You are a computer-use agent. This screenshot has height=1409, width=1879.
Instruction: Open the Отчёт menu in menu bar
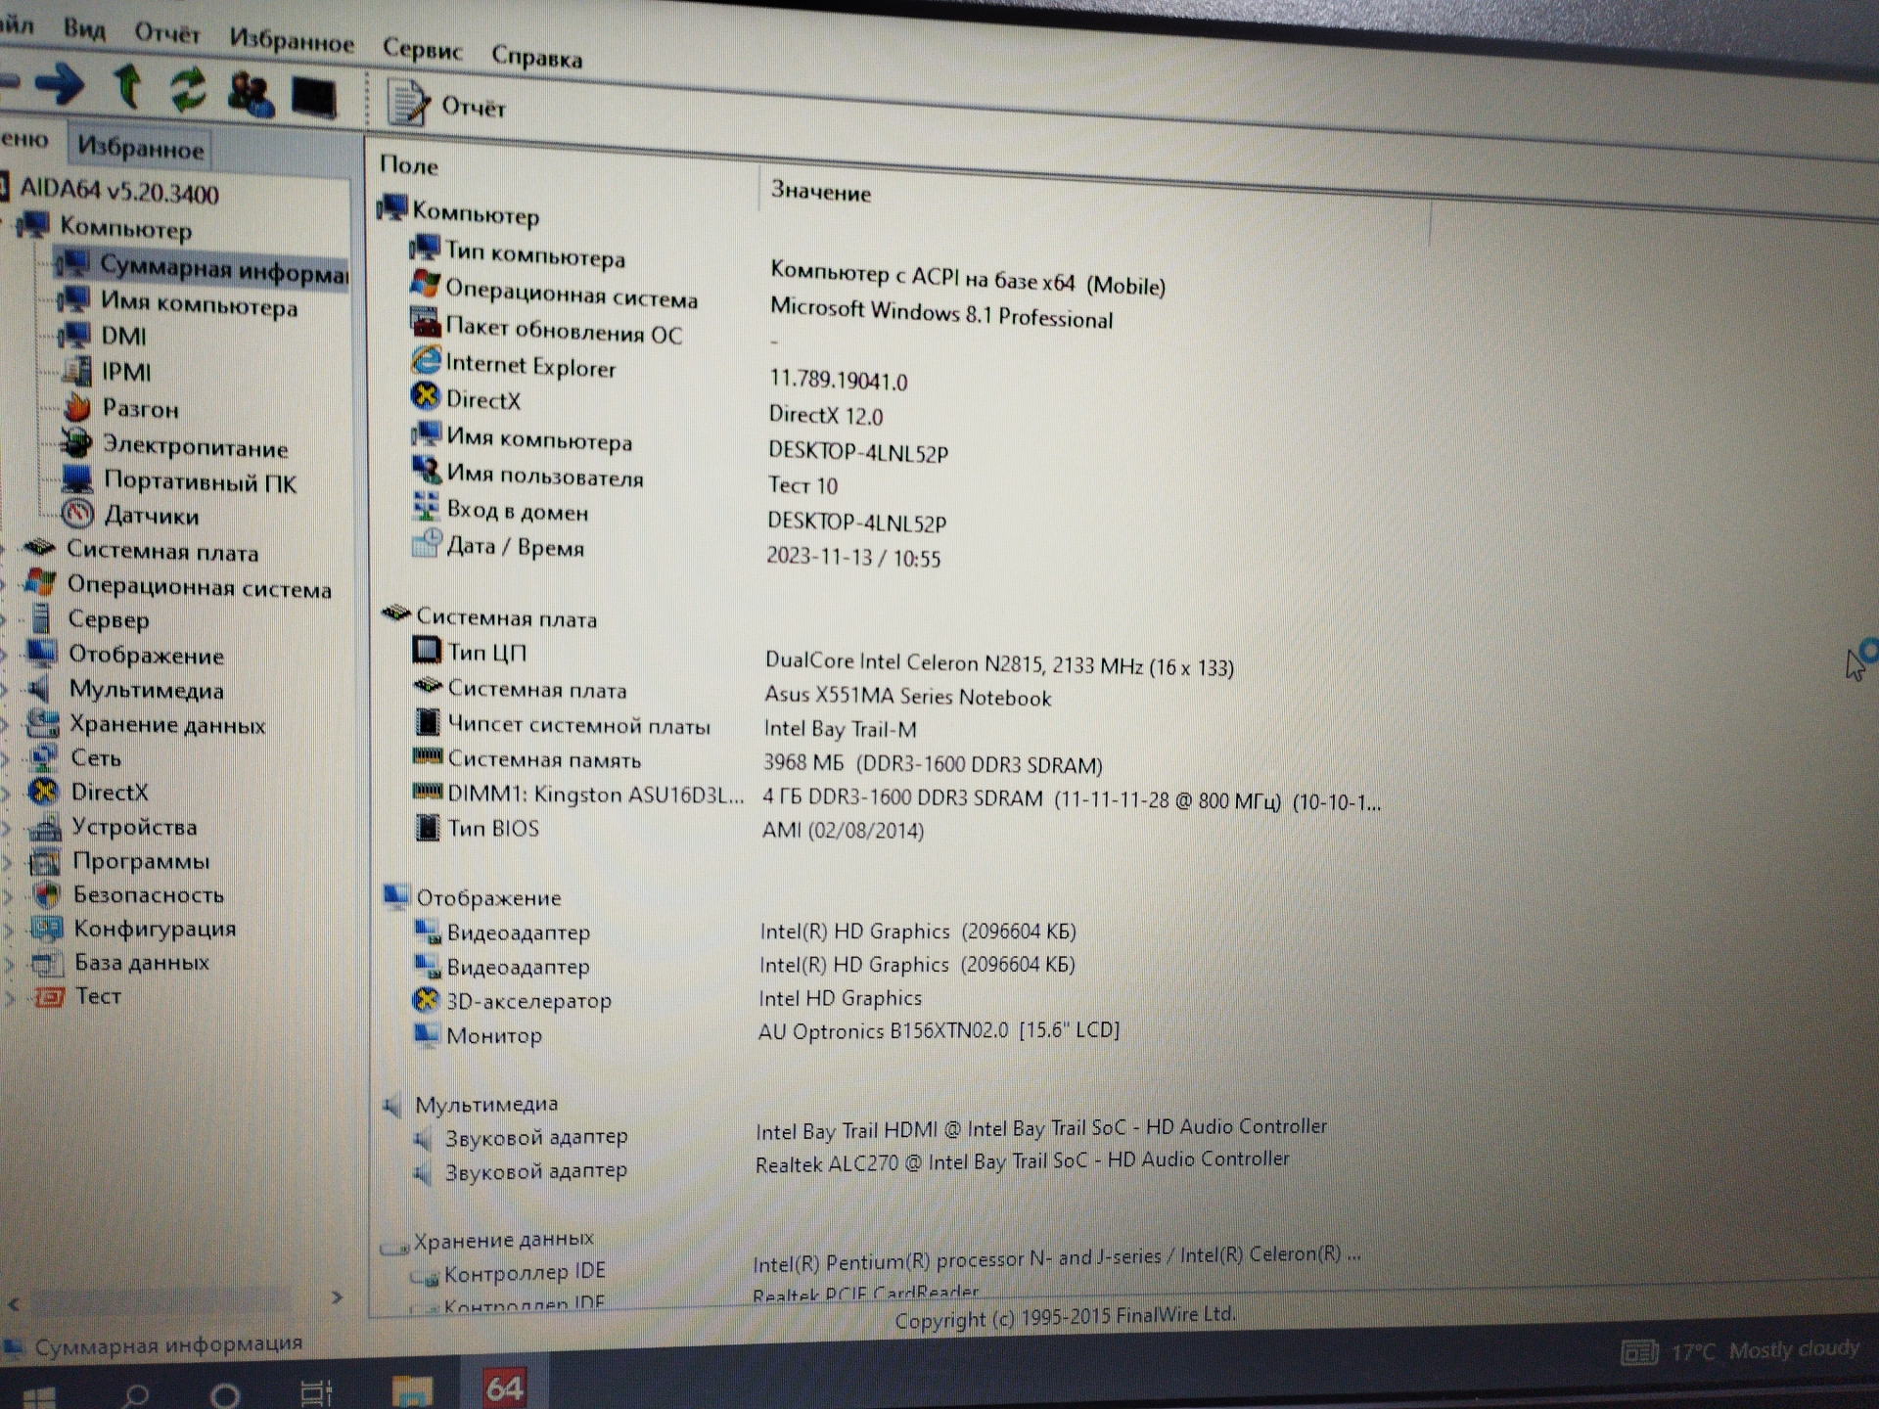point(167,33)
